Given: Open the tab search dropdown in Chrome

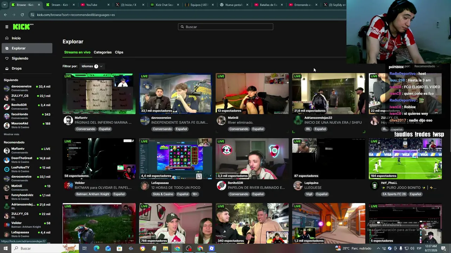Looking at the screenshot, I should pyautogui.click(x=5, y=5).
